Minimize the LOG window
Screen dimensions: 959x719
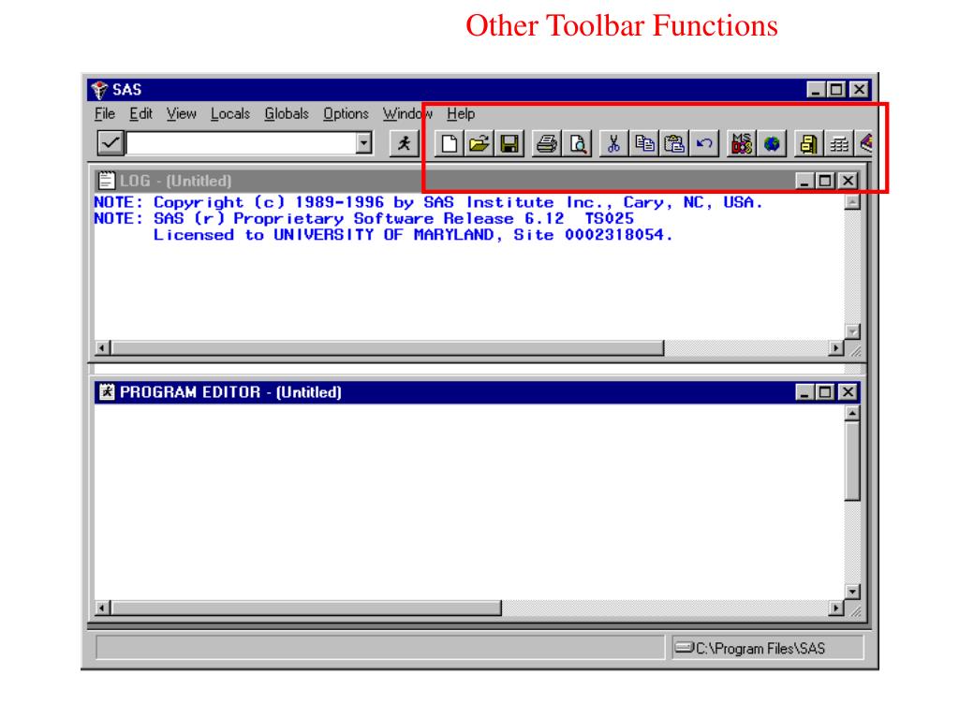804,181
